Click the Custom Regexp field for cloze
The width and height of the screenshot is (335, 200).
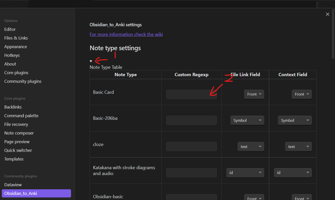[x=191, y=146]
